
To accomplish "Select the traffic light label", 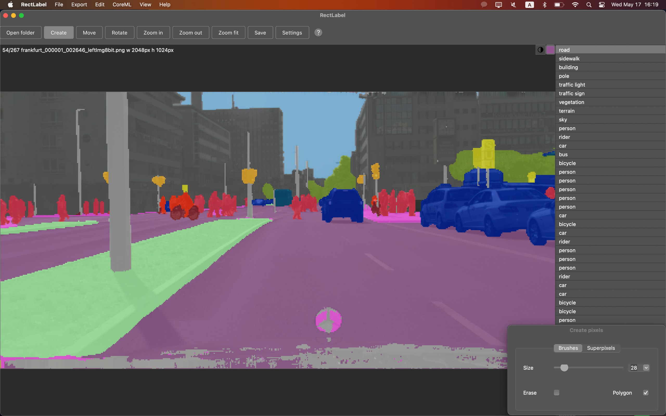I will tap(572, 85).
